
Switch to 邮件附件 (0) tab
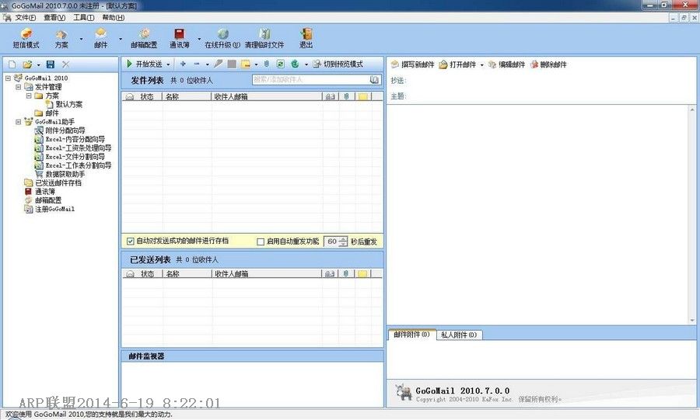pos(411,335)
